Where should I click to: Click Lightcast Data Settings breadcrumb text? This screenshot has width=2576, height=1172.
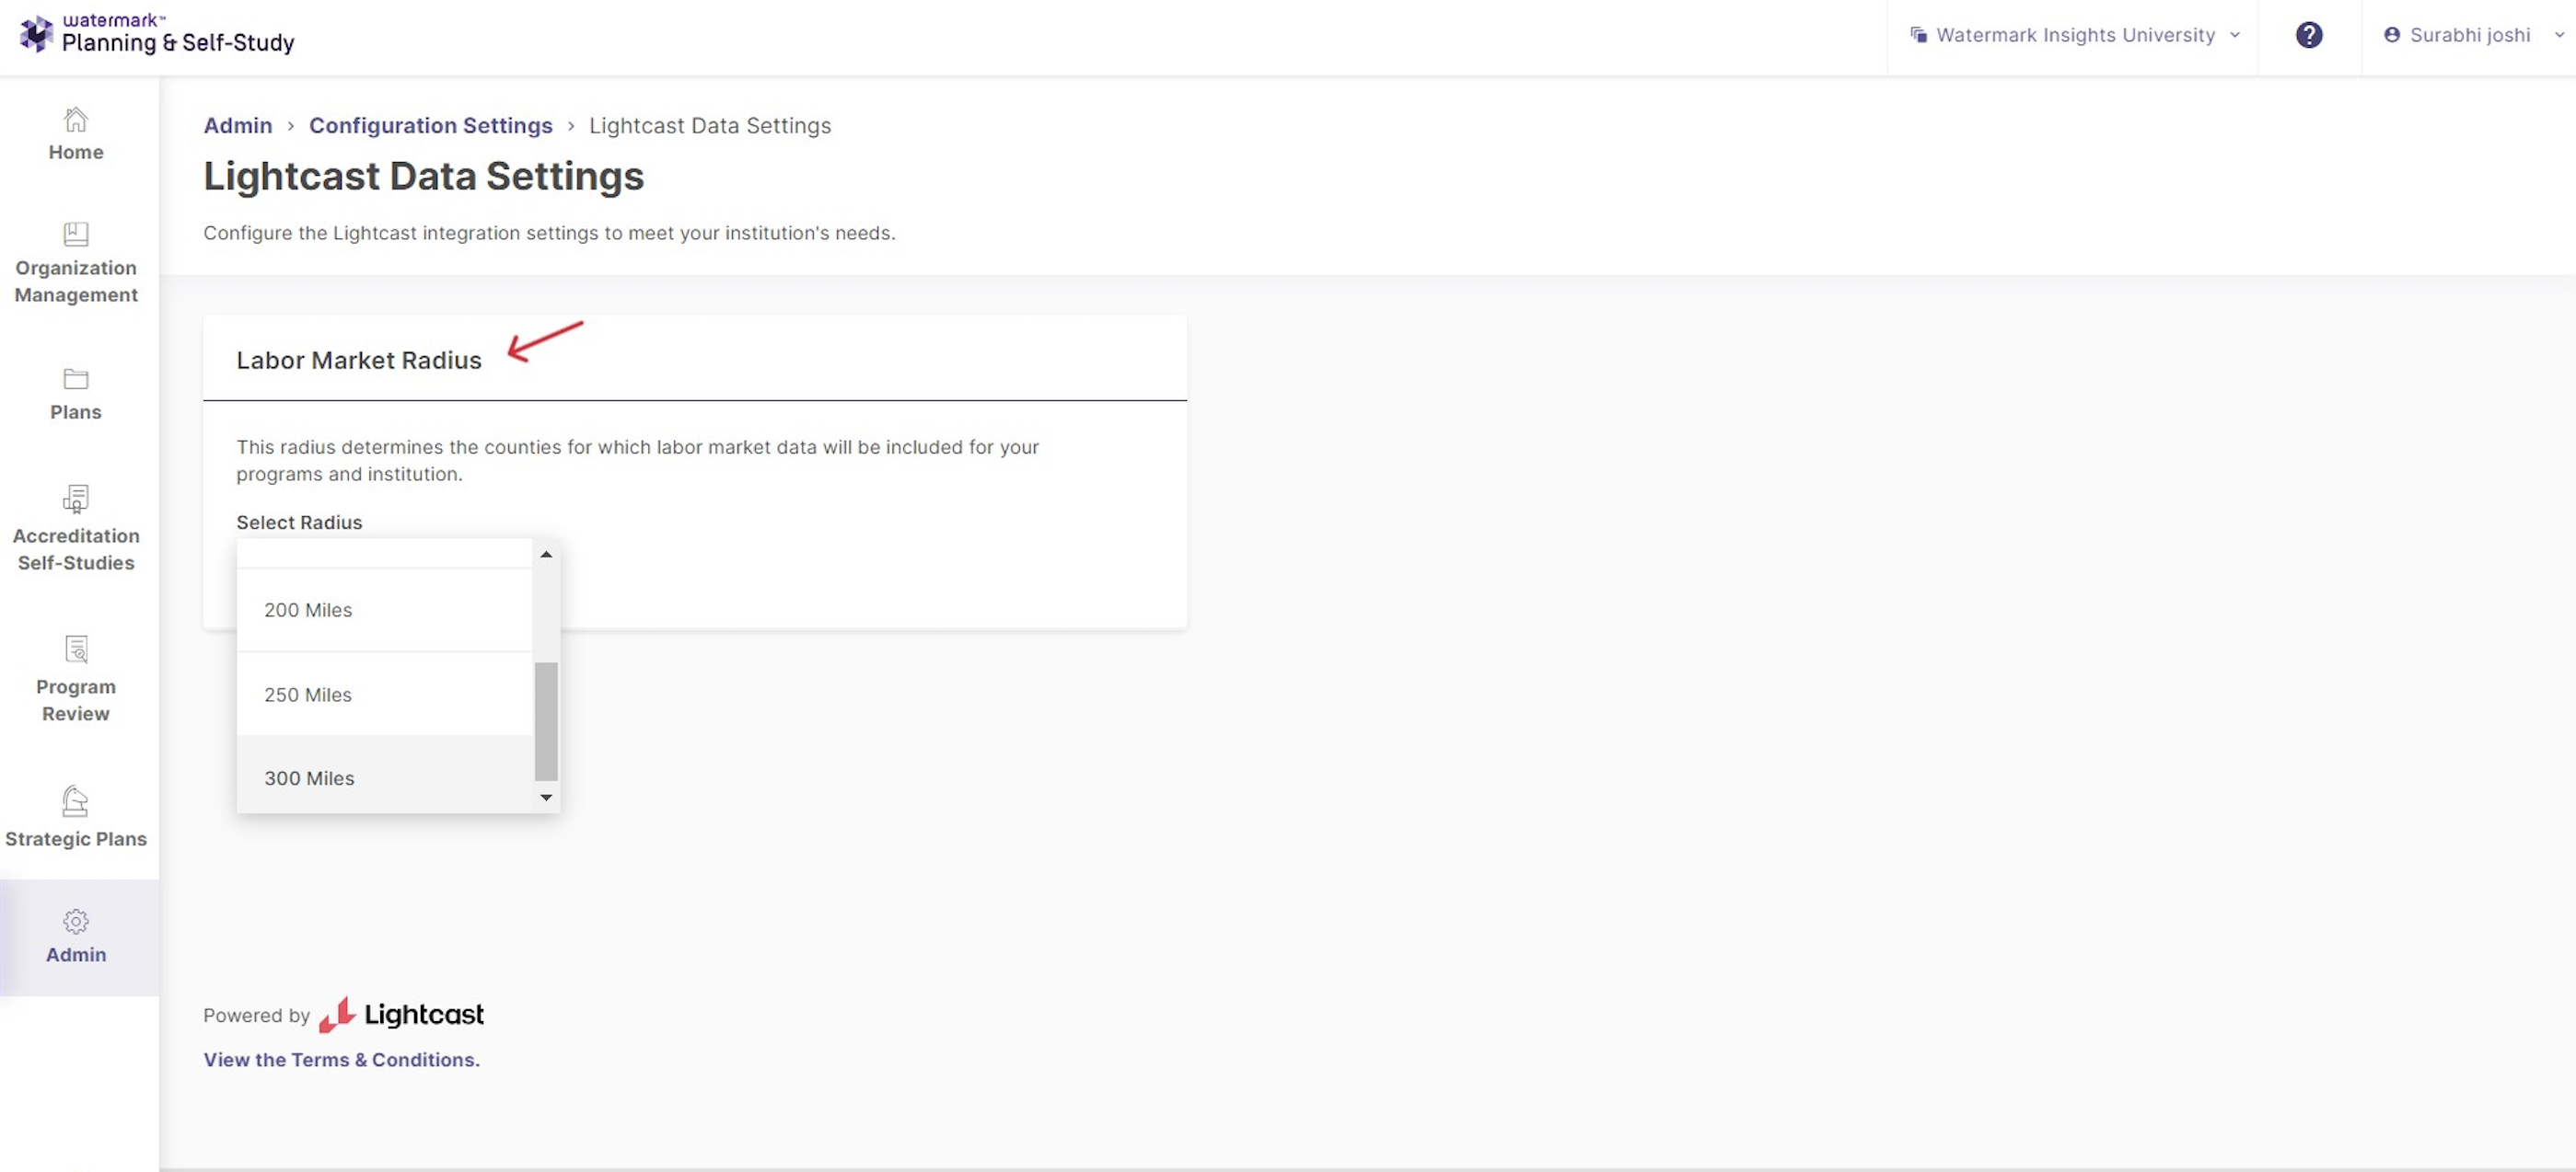[710, 126]
